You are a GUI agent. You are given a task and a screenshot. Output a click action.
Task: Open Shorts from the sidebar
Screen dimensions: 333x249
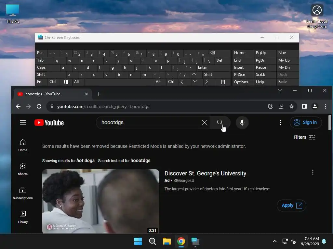pyautogui.click(x=23, y=169)
